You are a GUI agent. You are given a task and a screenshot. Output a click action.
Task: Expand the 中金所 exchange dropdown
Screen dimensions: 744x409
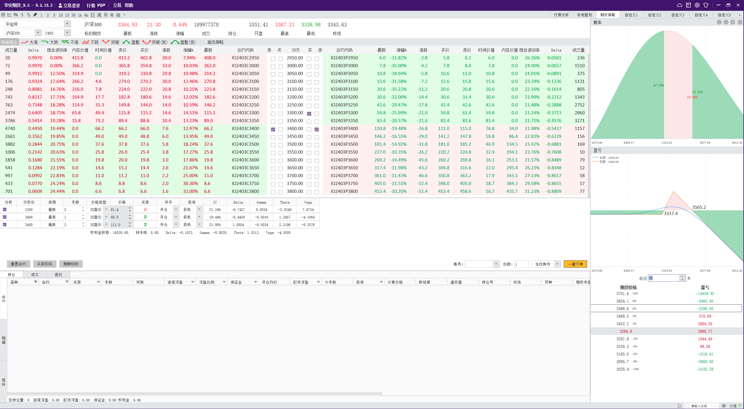67,24
